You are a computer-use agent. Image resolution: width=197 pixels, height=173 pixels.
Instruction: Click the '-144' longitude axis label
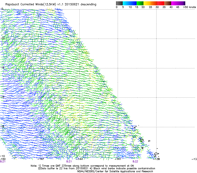[x=79, y=159]
